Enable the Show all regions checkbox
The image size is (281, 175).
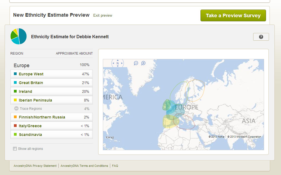pyautogui.click(x=15, y=149)
